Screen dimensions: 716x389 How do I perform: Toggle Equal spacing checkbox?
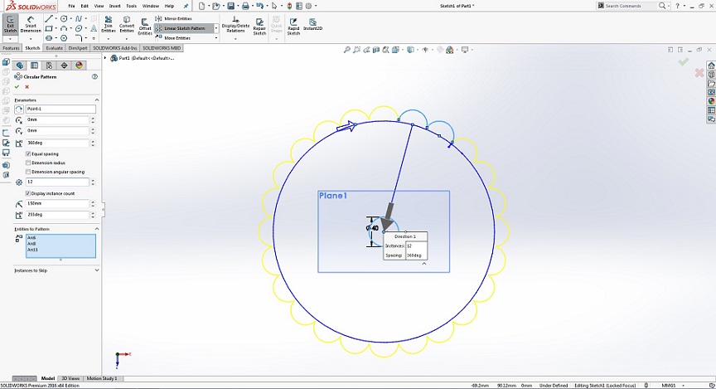[x=28, y=154]
